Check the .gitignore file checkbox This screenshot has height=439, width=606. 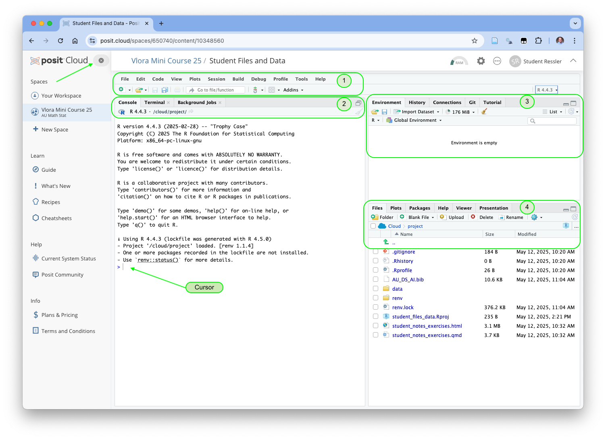[x=375, y=252]
